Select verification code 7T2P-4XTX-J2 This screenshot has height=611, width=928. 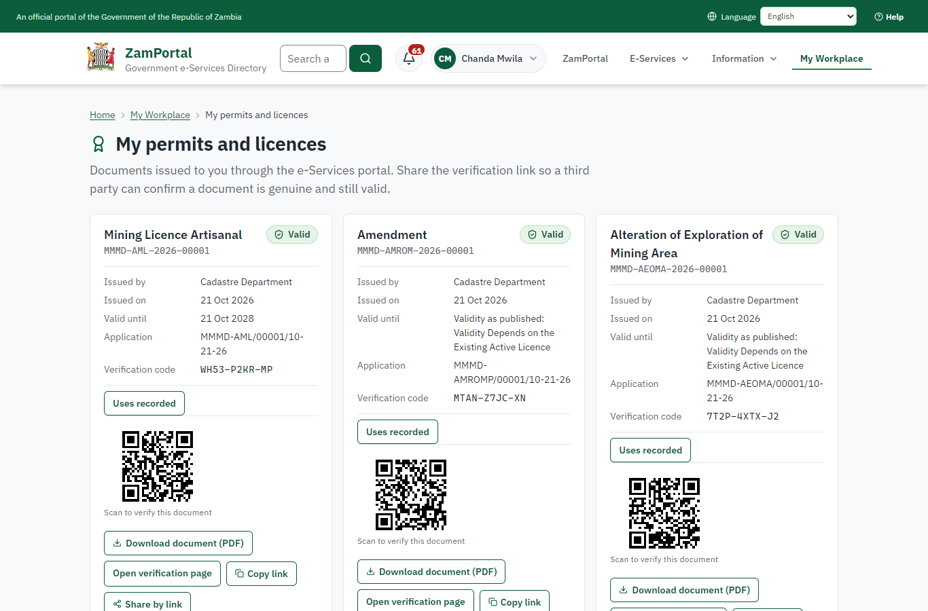tap(743, 416)
